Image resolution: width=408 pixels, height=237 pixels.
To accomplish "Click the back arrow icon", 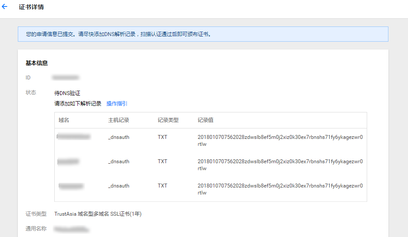I will (x=5, y=7).
